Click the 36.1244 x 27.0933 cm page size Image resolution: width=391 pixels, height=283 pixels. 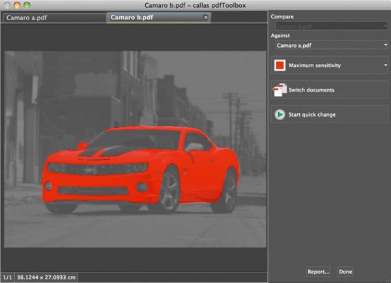[x=46, y=277]
